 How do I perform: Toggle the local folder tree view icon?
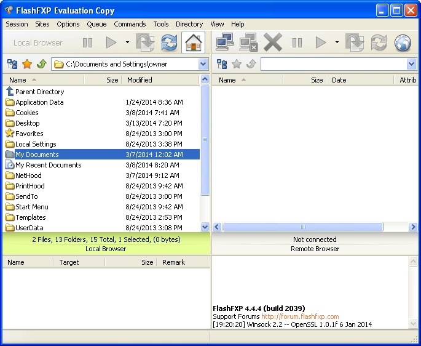pyautogui.click(x=12, y=64)
